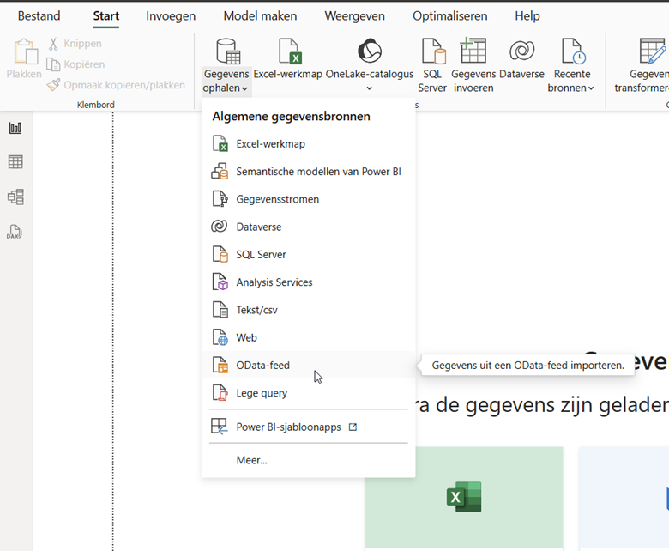Click the Semantische modellen icon

220,172
